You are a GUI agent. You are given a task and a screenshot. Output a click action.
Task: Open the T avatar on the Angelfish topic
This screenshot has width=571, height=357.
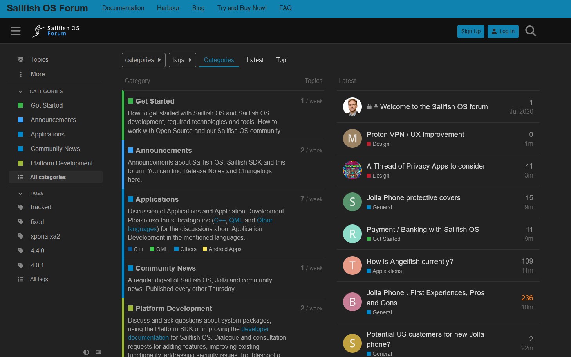pyautogui.click(x=352, y=266)
